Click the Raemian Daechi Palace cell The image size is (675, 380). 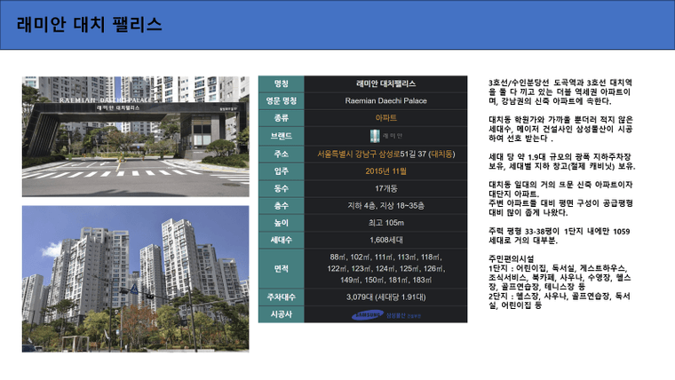pyautogui.click(x=385, y=101)
